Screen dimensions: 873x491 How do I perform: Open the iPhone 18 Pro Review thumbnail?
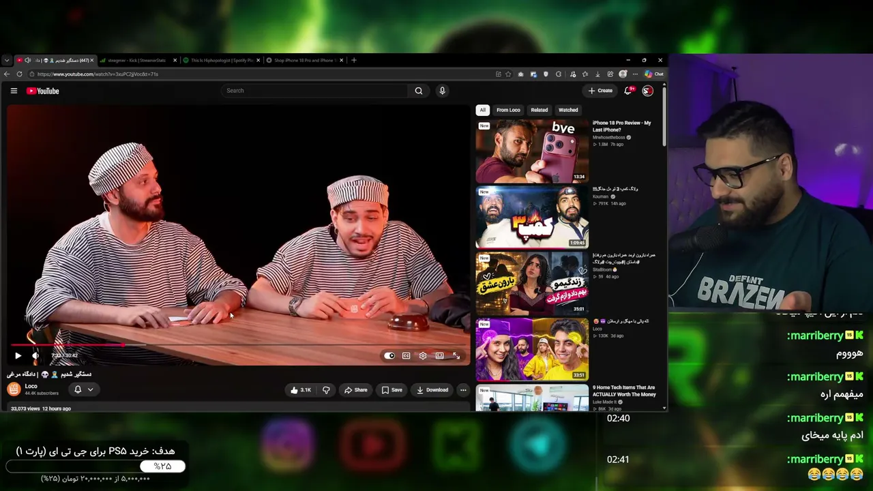tap(532, 151)
